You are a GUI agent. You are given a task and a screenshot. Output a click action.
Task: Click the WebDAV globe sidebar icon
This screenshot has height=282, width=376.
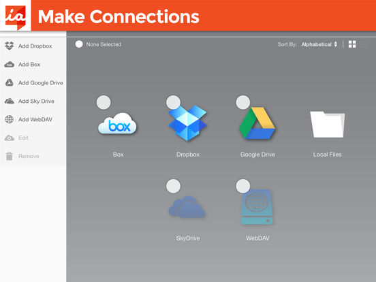pos(10,119)
